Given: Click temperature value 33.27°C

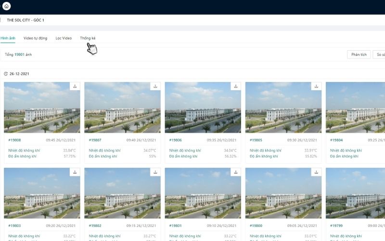Looking at the screenshot, I should 150,236.
